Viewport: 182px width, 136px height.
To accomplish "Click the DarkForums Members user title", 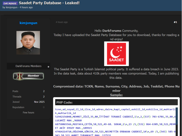I will pyautogui.click(x=28, y=66).
